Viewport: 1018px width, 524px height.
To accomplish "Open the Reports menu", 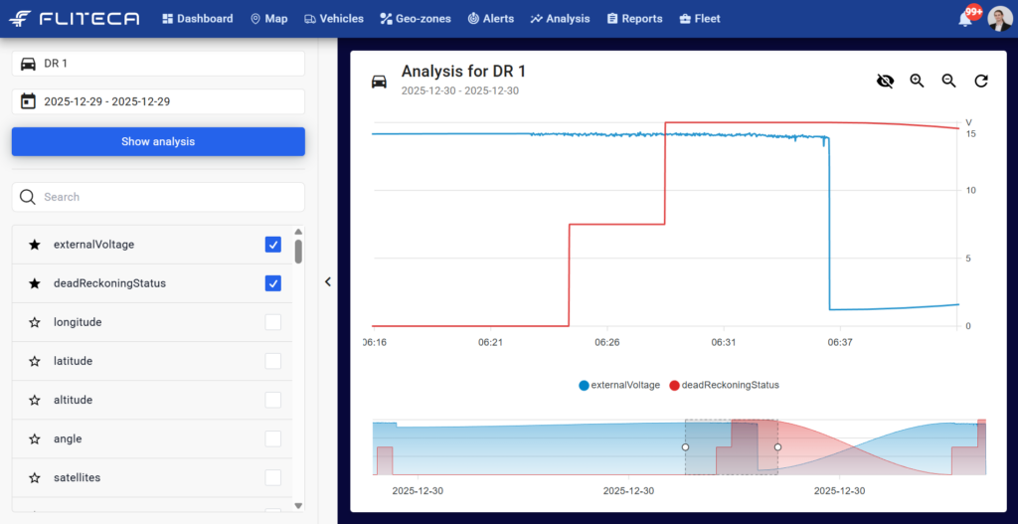I will pyautogui.click(x=634, y=19).
